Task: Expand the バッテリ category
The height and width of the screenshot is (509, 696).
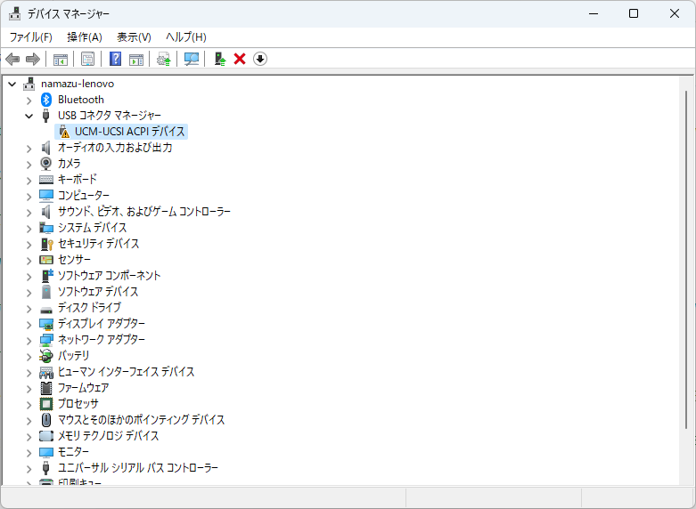Action: (29, 356)
